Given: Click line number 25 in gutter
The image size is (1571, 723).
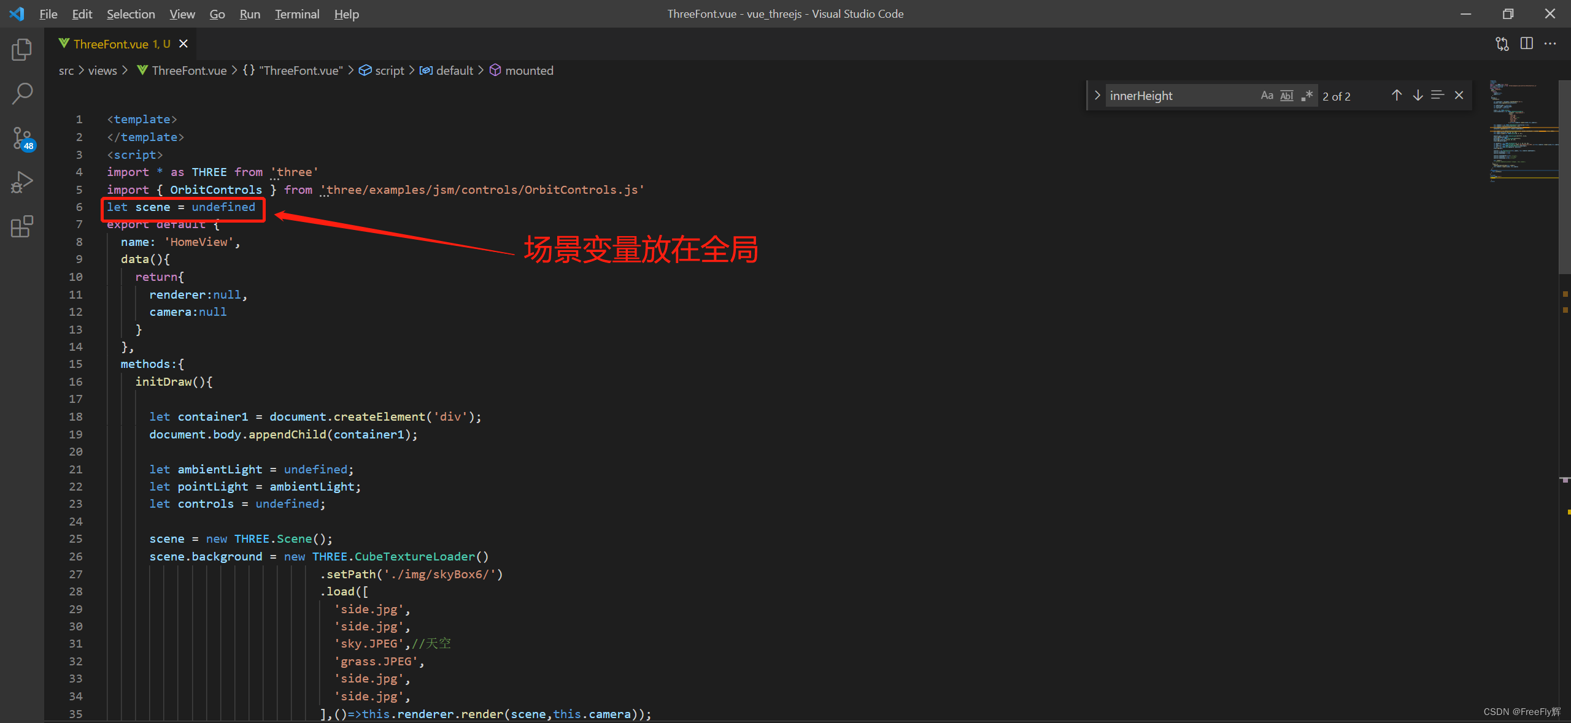Looking at the screenshot, I should click(x=75, y=538).
